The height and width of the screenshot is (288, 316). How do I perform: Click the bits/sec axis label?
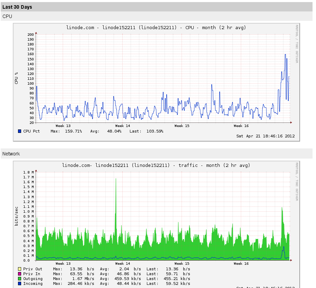click(x=16, y=216)
